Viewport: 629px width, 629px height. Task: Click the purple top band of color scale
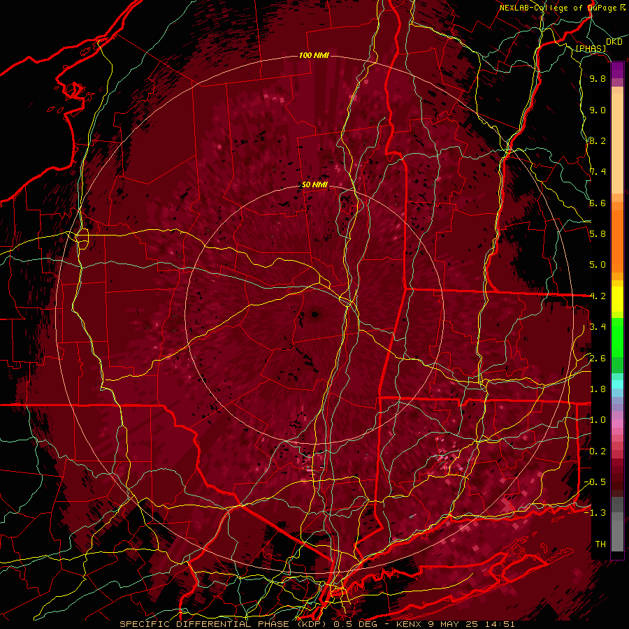pyautogui.click(x=617, y=71)
